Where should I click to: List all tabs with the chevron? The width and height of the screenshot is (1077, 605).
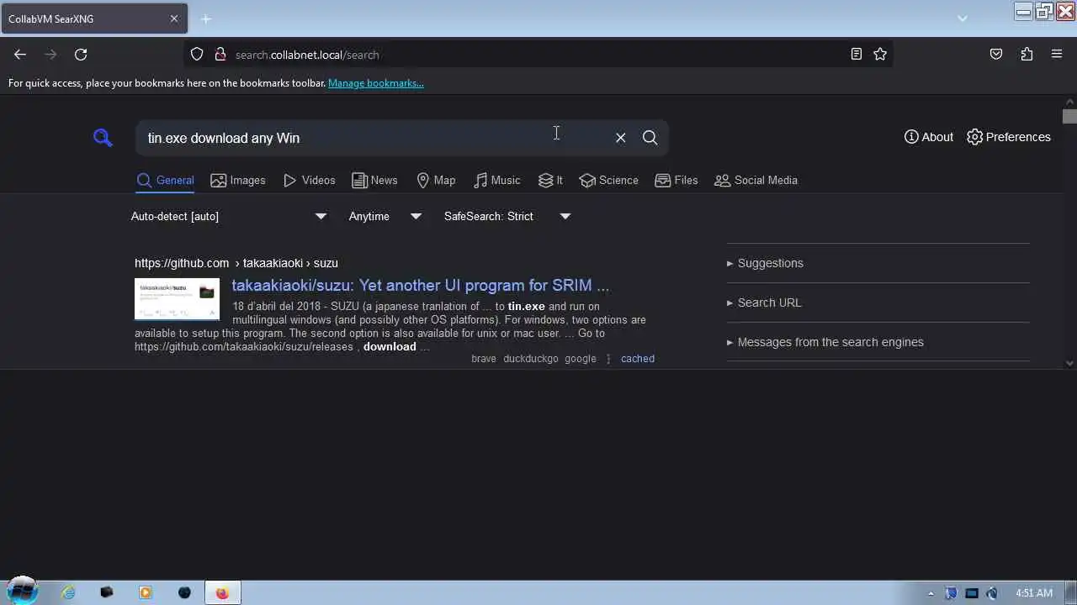(963, 18)
